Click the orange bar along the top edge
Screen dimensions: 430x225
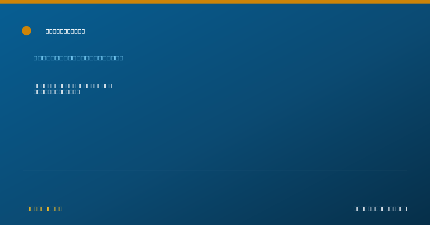coord(215,2)
